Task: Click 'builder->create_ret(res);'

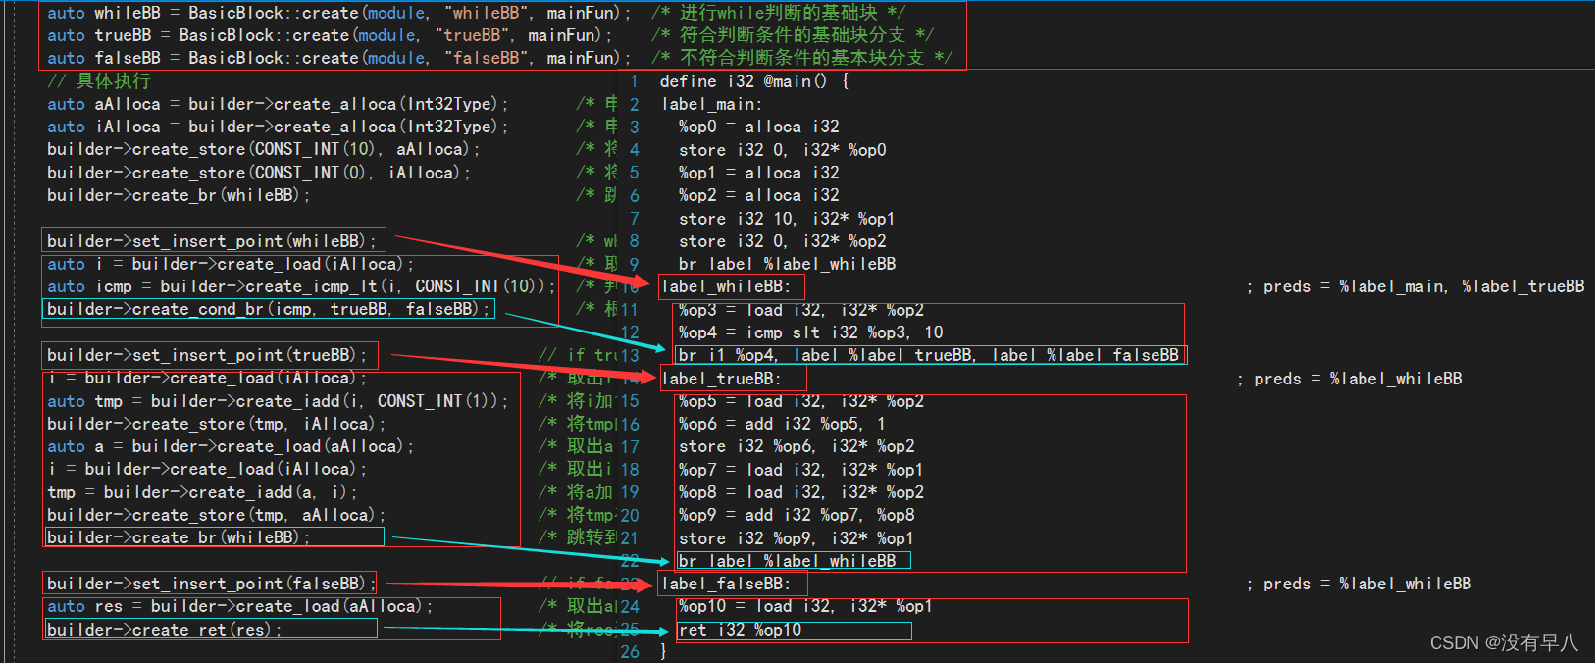Action: pyautogui.click(x=164, y=630)
